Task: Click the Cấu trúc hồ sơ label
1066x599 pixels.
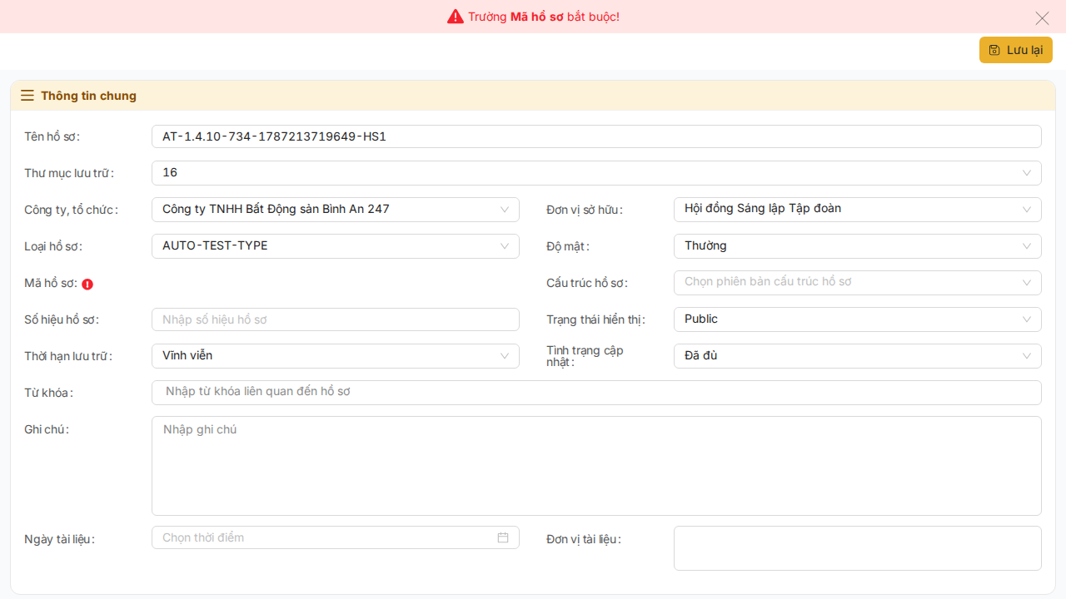Action: (x=587, y=283)
